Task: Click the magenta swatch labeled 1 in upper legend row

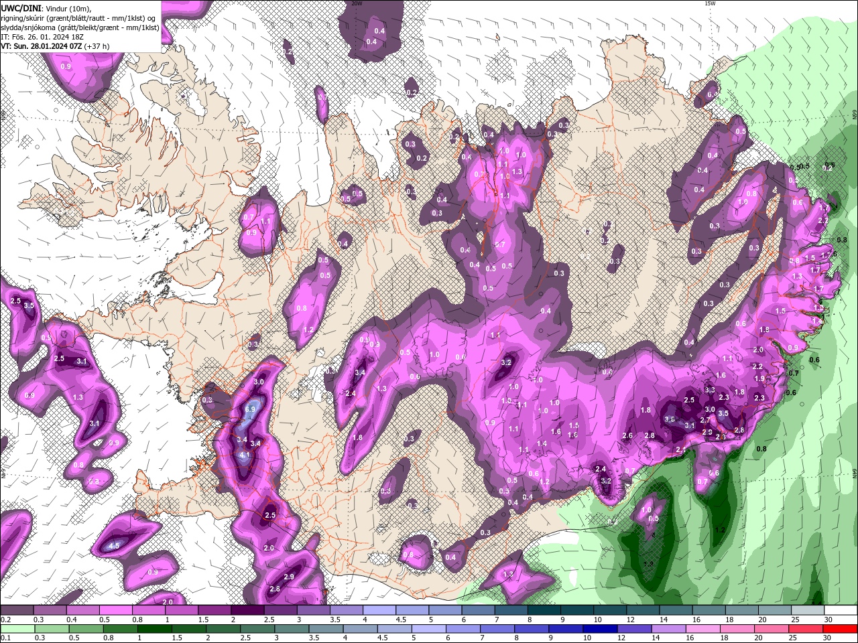Action: [x=181, y=610]
